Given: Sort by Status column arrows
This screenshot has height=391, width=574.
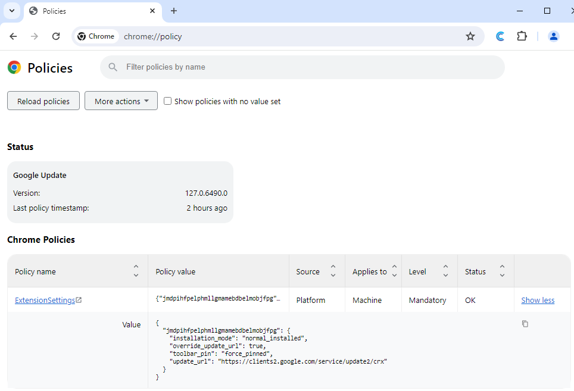Looking at the screenshot, I should pyautogui.click(x=503, y=271).
